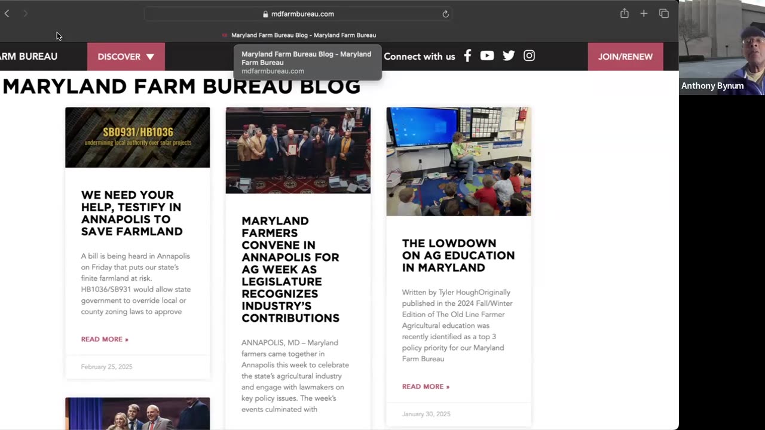Viewport: 765px width, 430px height.
Task: Click the 'Connect with us' text
Action: (419, 56)
